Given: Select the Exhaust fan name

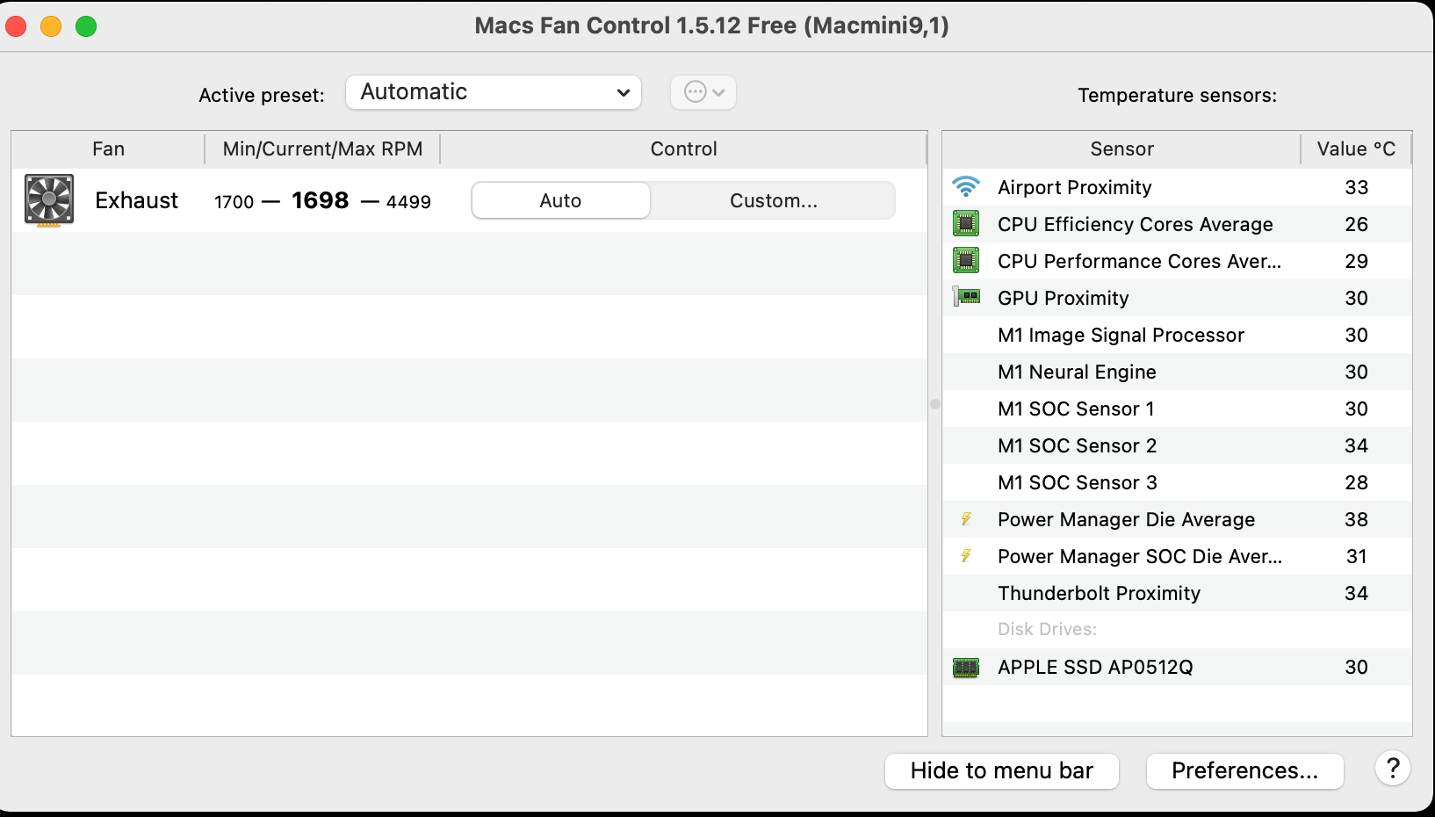Looking at the screenshot, I should point(136,200).
